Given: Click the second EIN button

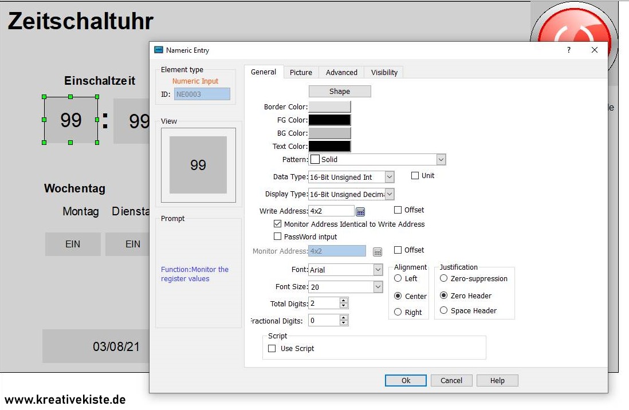Looking at the screenshot, I should click(x=128, y=244).
